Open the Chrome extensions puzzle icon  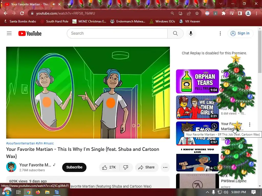pos(223,13)
